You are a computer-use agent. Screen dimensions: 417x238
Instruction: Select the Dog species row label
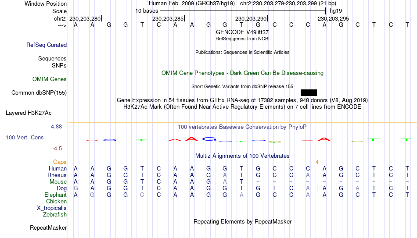[x=62, y=188]
